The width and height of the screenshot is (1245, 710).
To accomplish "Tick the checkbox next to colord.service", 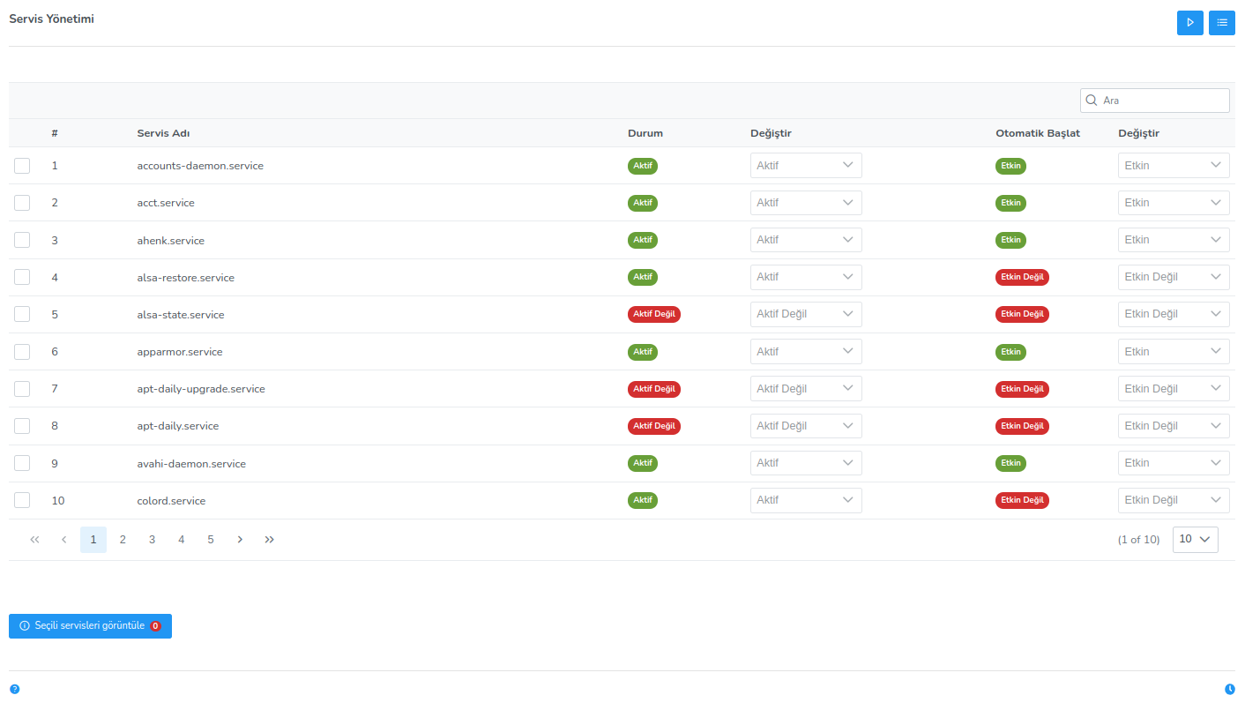I will pos(22,499).
